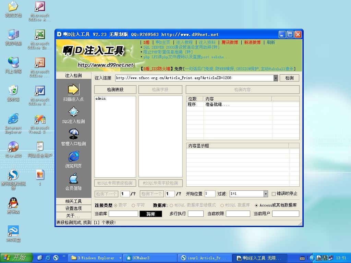
Task: Click the IE quick launch icon
Action: [x=48, y=258]
